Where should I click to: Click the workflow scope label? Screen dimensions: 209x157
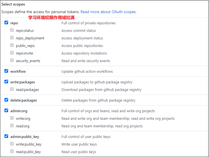coord(18,71)
